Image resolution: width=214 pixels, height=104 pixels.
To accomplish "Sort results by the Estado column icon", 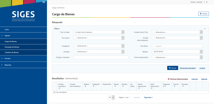I will coord(85,86).
